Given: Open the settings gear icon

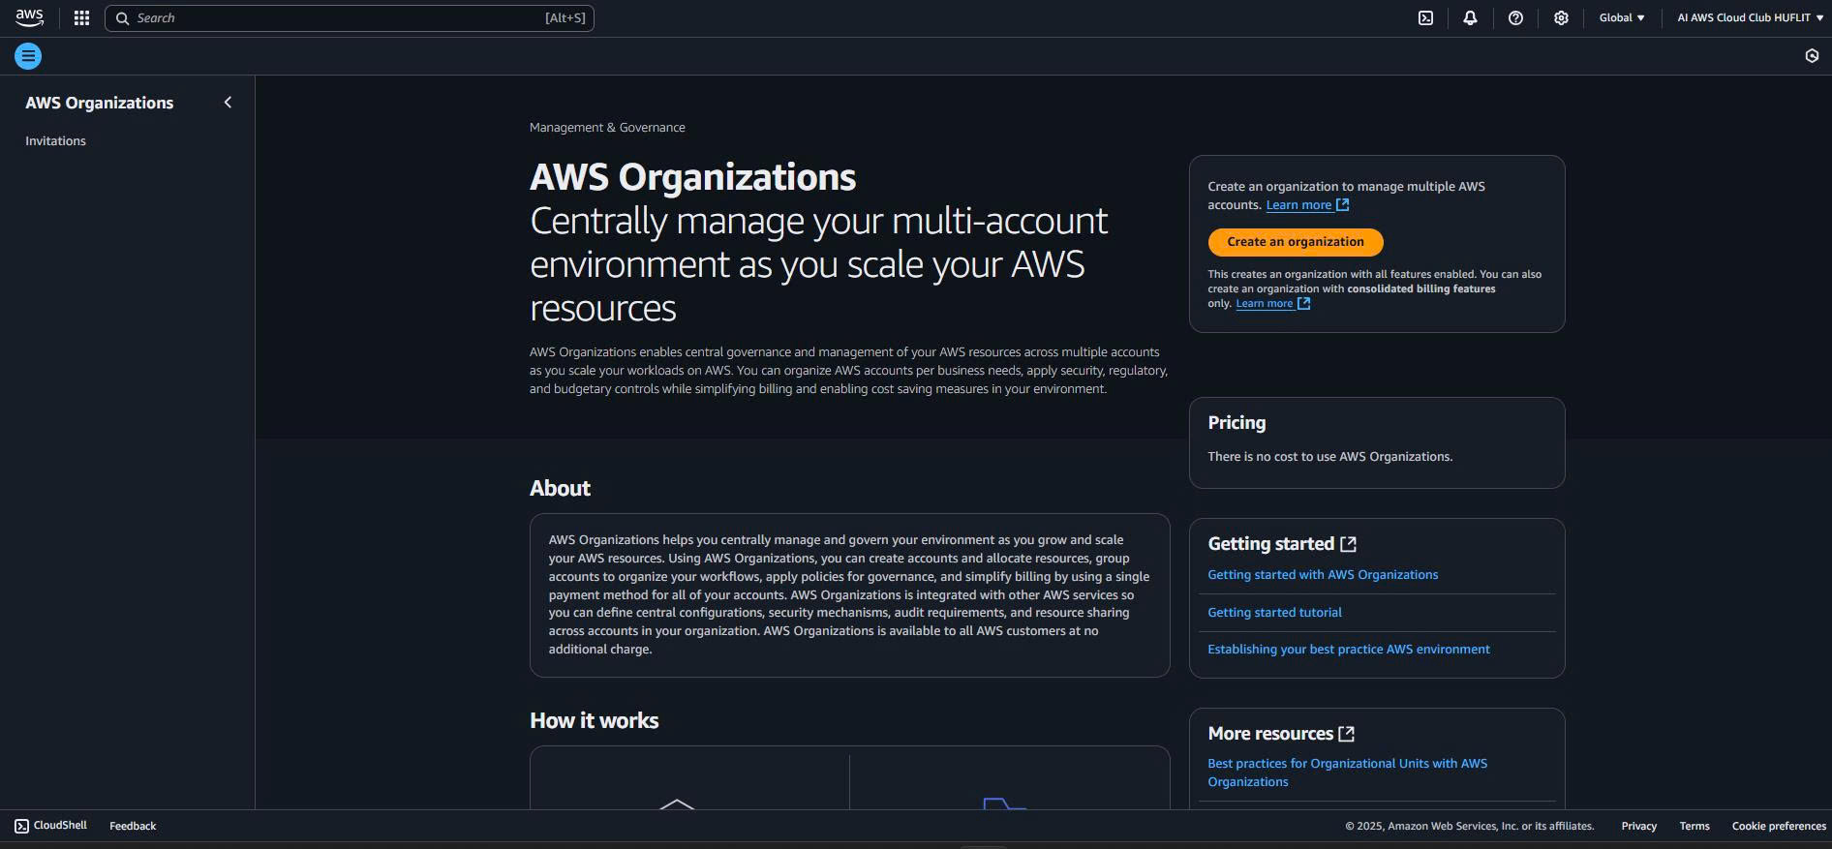Looking at the screenshot, I should [x=1561, y=17].
